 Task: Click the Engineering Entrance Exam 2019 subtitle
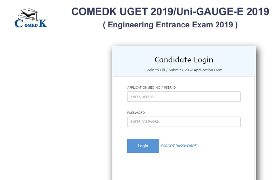(x=170, y=25)
